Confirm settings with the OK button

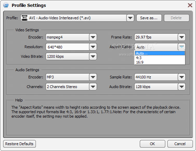point(153,144)
